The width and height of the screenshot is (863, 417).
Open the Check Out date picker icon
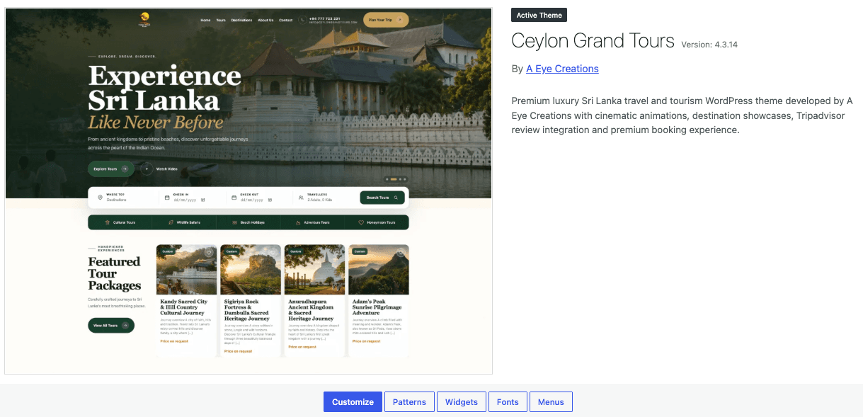tap(269, 200)
